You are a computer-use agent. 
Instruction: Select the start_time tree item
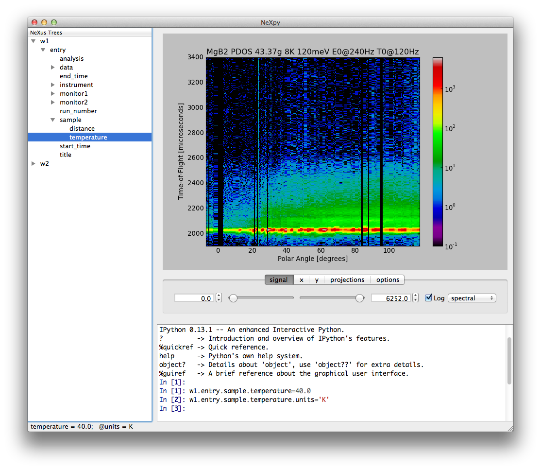tap(75, 146)
